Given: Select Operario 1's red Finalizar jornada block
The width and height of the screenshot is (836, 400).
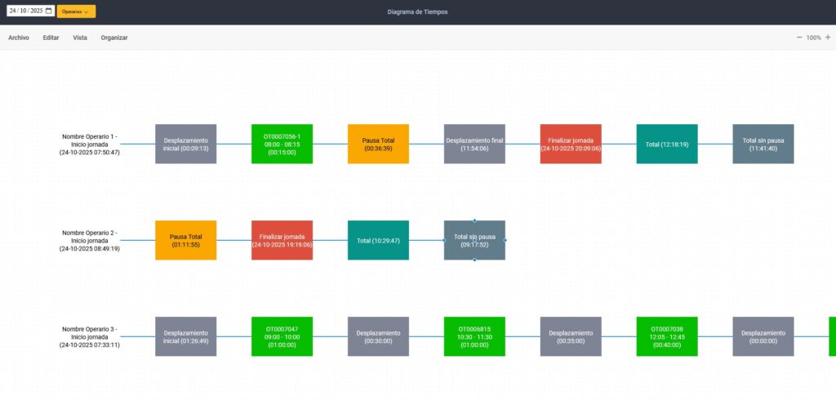Looking at the screenshot, I should [571, 144].
